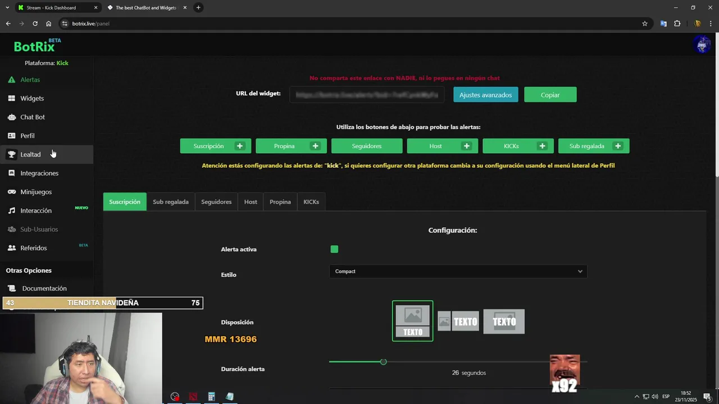This screenshot has height=404, width=719.
Task: Click the plus on the KICKs test button
Action: pos(542,146)
